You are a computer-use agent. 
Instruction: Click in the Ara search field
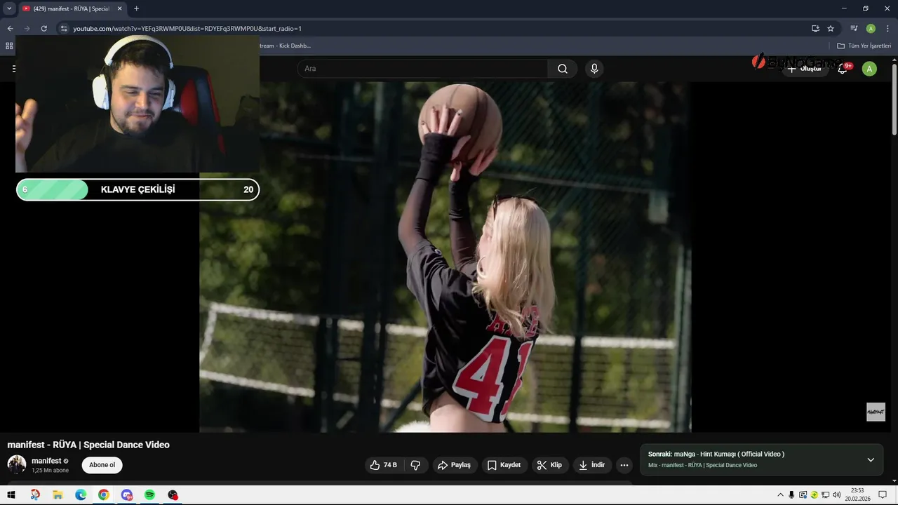click(423, 69)
